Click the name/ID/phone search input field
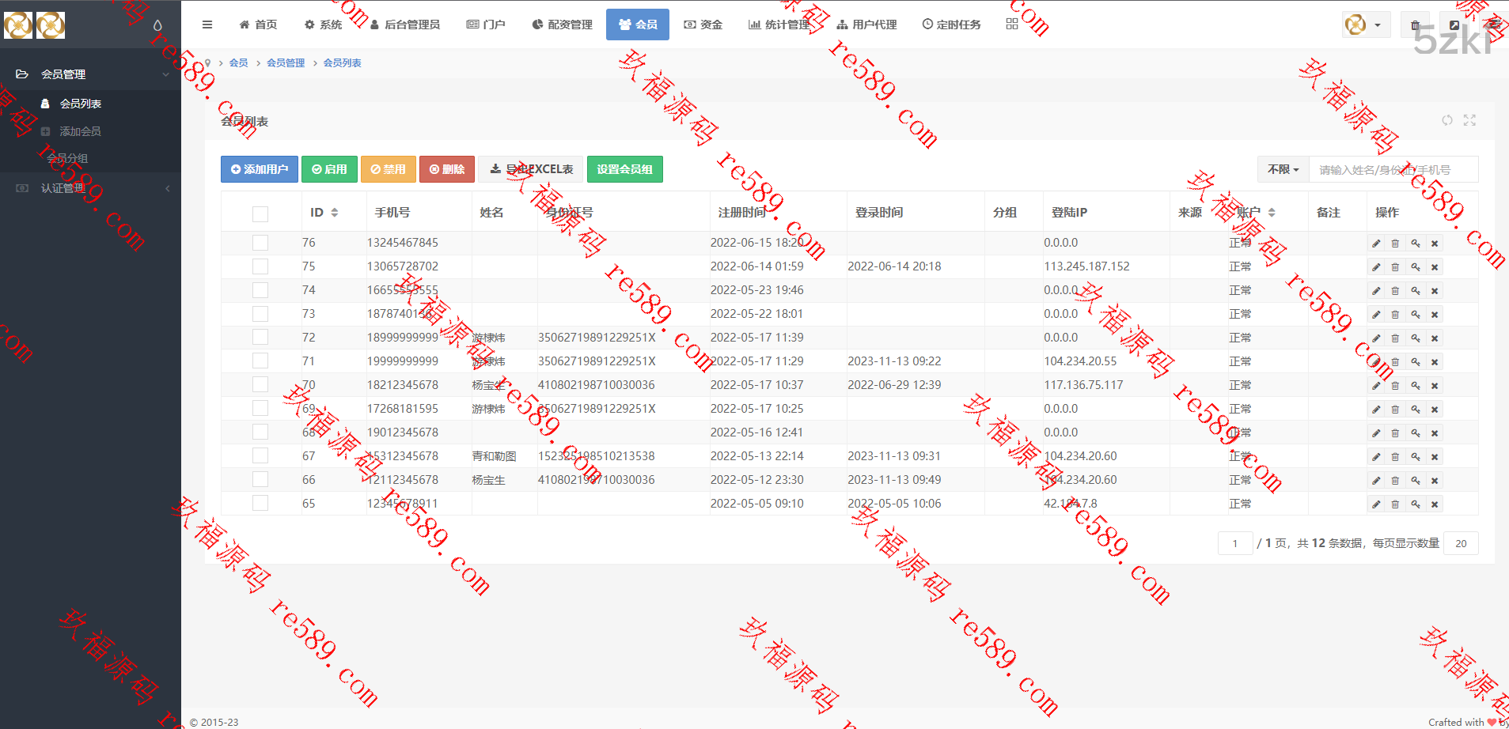The width and height of the screenshot is (1509, 729). (x=1393, y=170)
